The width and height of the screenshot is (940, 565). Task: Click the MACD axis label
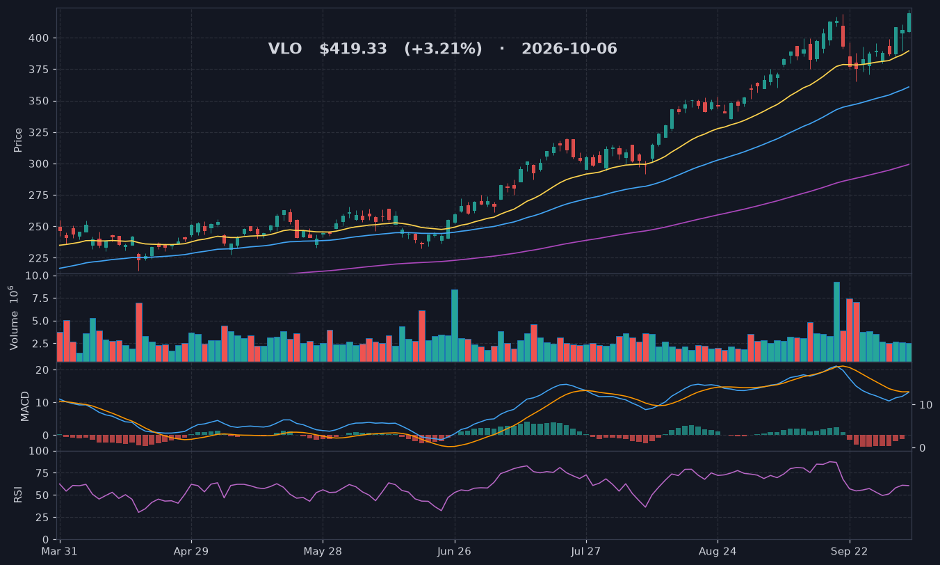pos(25,406)
